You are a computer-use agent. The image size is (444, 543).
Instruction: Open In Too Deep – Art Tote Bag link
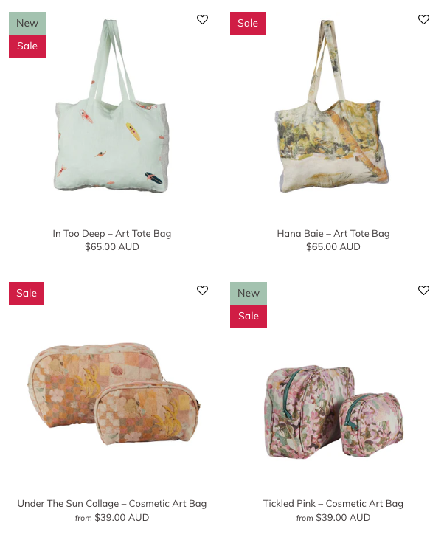(x=112, y=234)
